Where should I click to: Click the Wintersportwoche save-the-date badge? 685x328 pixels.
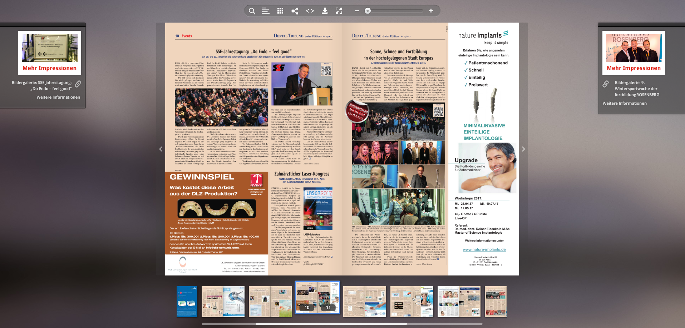(357, 111)
